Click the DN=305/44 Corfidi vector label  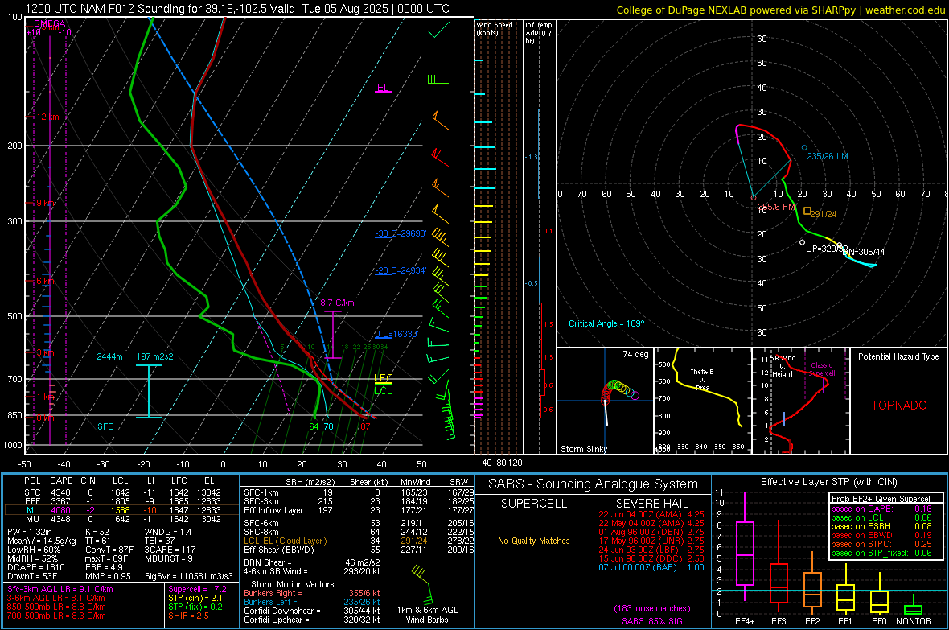click(865, 252)
